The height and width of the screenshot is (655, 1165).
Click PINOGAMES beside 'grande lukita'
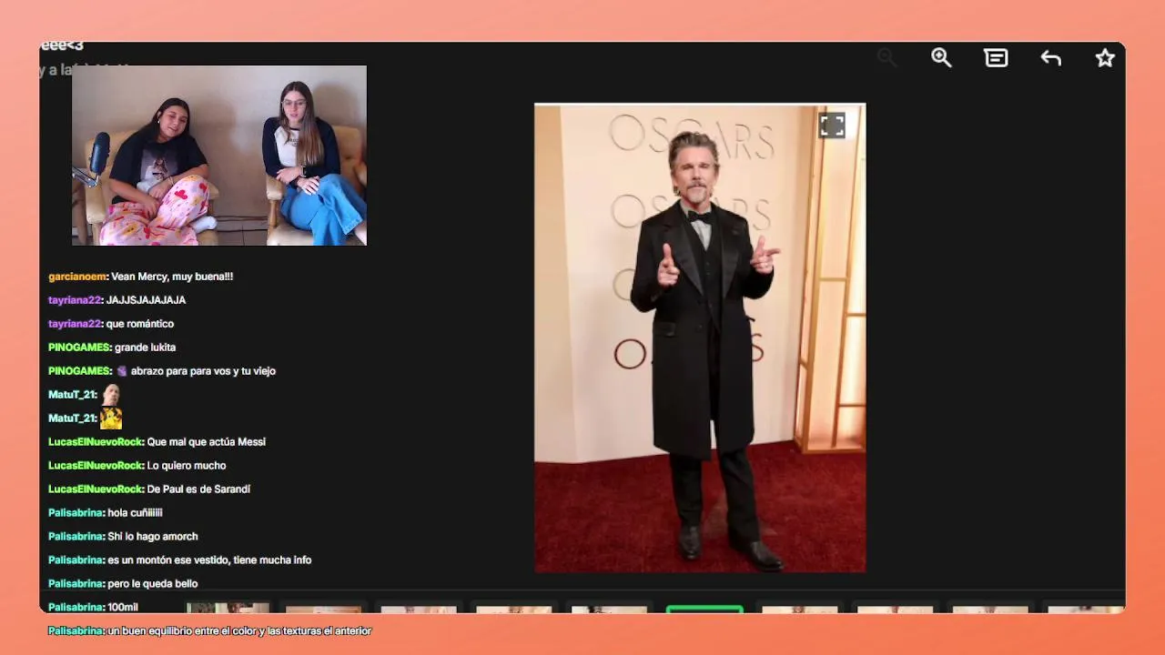pos(79,348)
